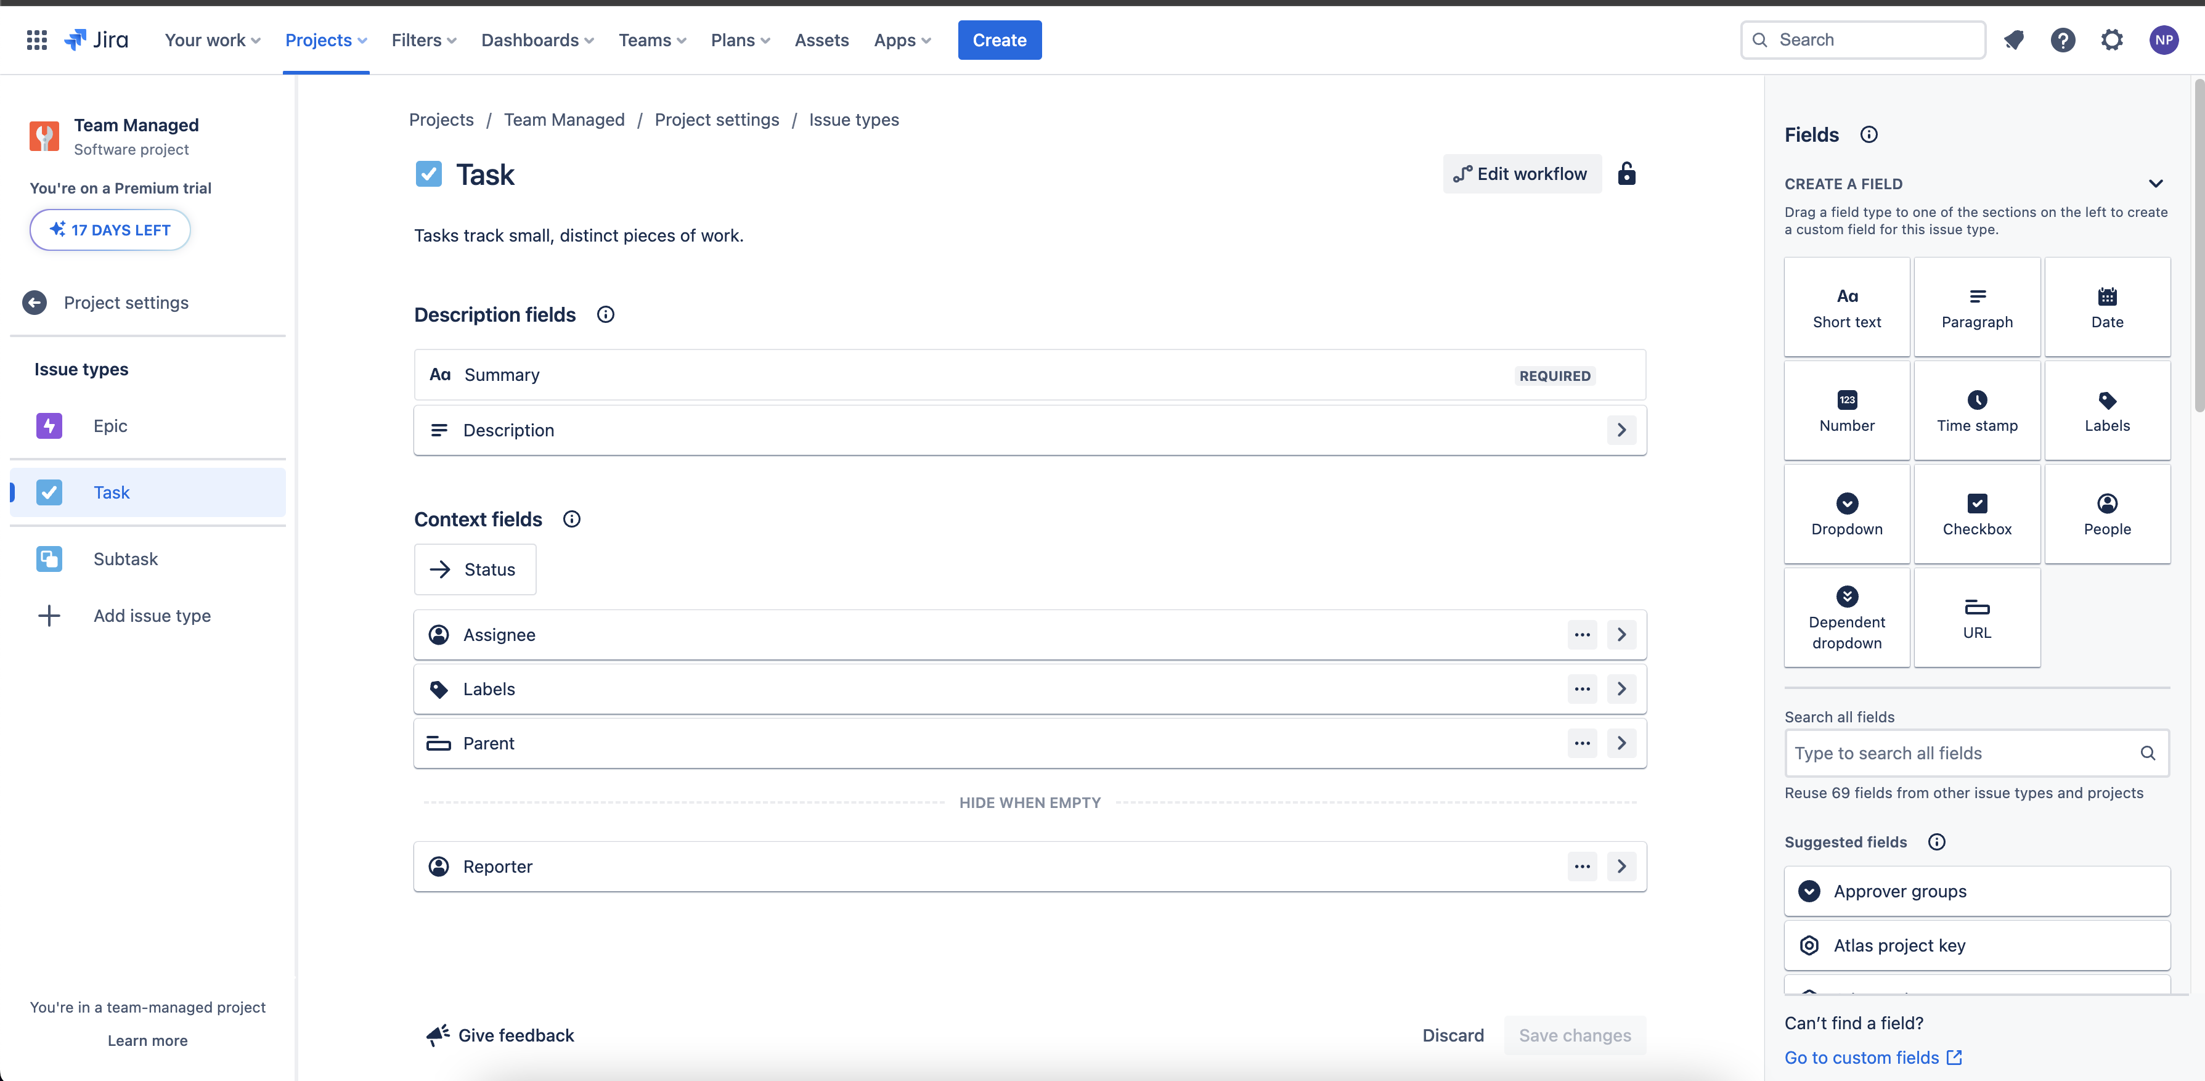The image size is (2205, 1081).
Task: Select the Date field type
Action: pos(2108,306)
